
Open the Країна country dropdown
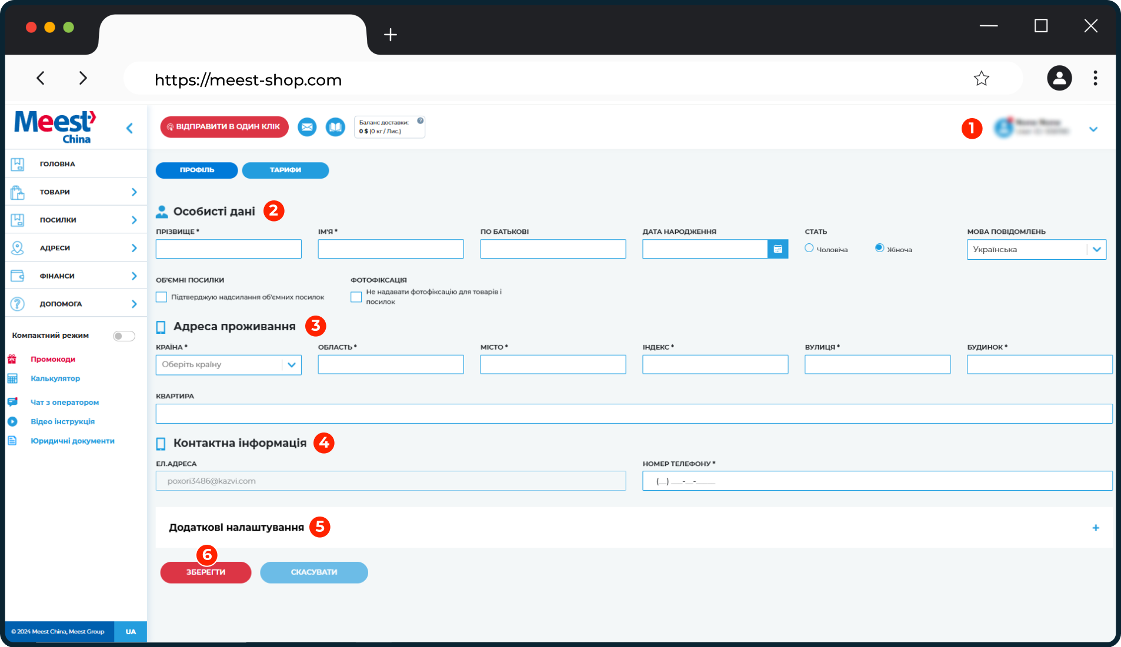(x=229, y=365)
